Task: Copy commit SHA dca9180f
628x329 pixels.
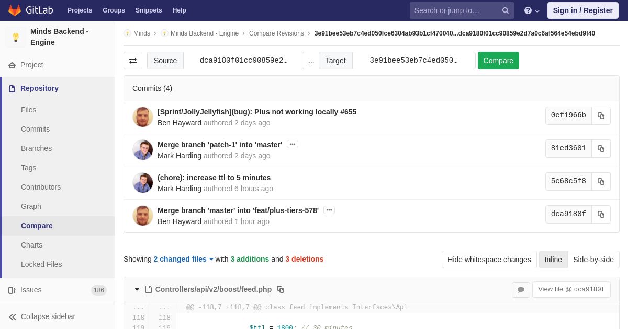Action: point(601,214)
